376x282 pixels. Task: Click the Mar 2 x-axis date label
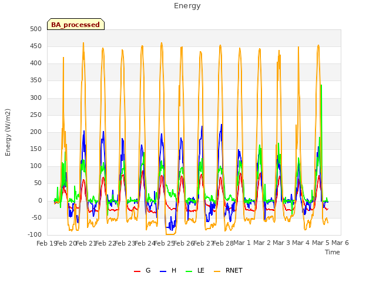[262, 243]
